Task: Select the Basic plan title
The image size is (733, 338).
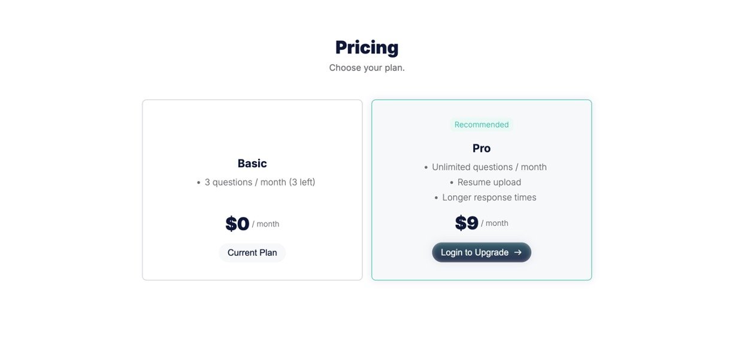Action: pos(252,163)
